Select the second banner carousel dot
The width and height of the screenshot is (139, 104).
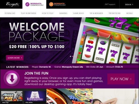click(x=73, y=57)
